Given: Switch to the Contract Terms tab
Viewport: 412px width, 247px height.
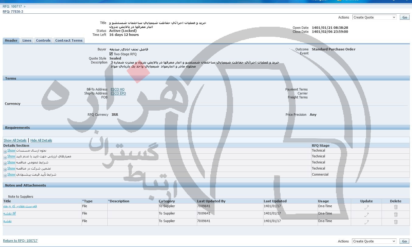Looking at the screenshot, I should (x=69, y=40).
